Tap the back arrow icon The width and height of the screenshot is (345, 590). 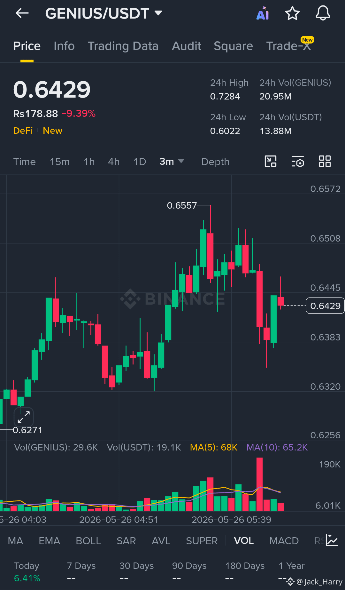(22, 13)
